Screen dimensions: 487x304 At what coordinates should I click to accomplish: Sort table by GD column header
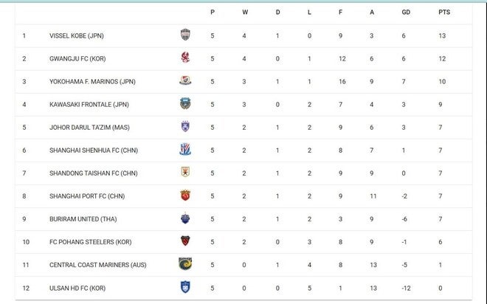(x=406, y=12)
